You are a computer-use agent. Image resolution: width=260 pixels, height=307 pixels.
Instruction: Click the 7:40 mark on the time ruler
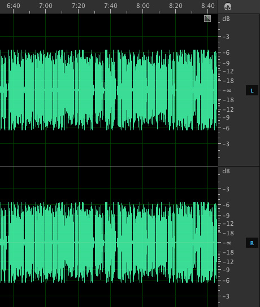click(111, 6)
